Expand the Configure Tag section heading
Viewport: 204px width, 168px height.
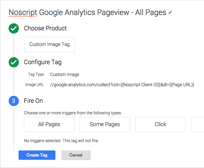(43, 62)
